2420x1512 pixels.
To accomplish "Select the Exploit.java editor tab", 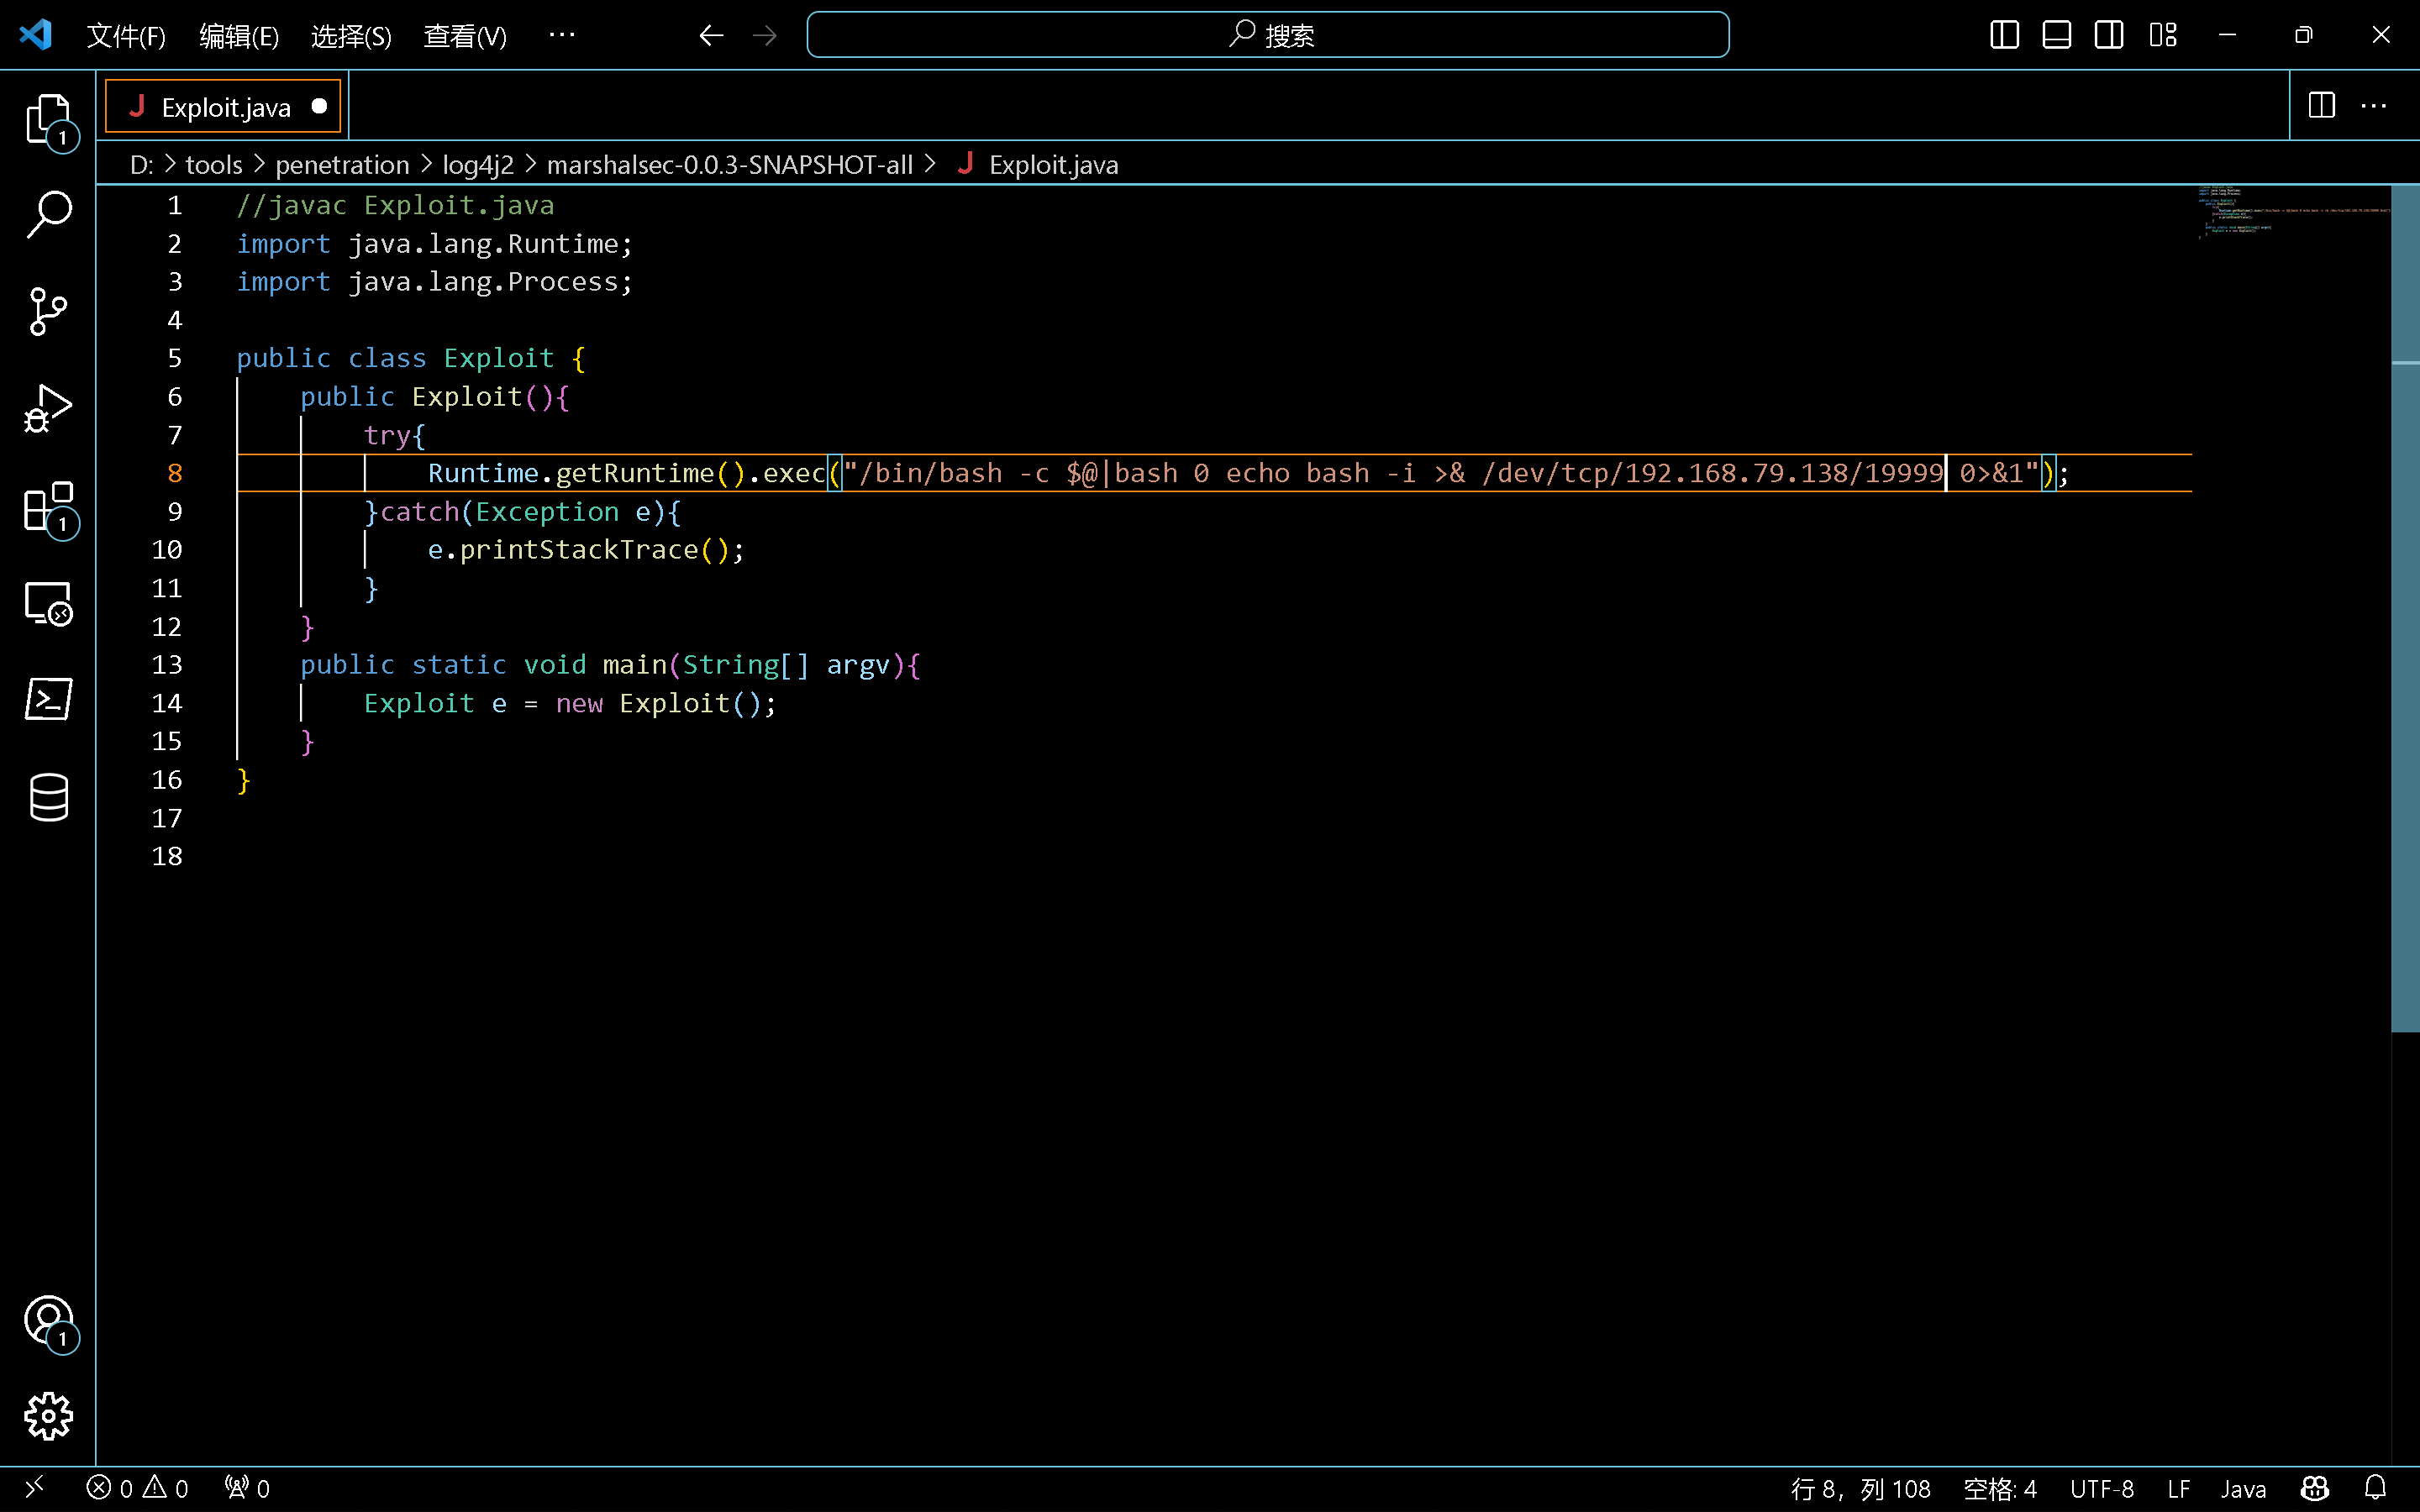I will (x=224, y=107).
